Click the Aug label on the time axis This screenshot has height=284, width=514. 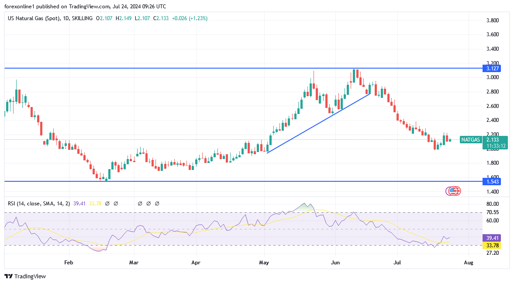point(468,263)
